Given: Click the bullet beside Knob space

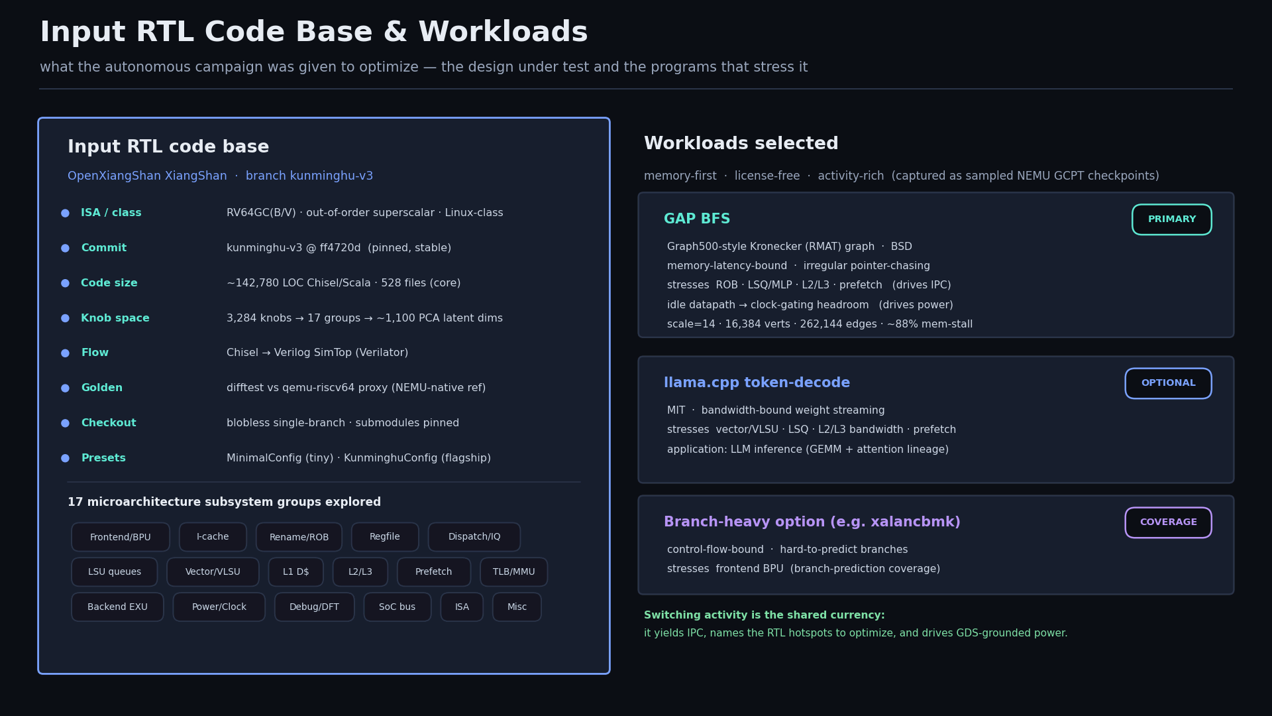Looking at the screenshot, I should (x=65, y=319).
